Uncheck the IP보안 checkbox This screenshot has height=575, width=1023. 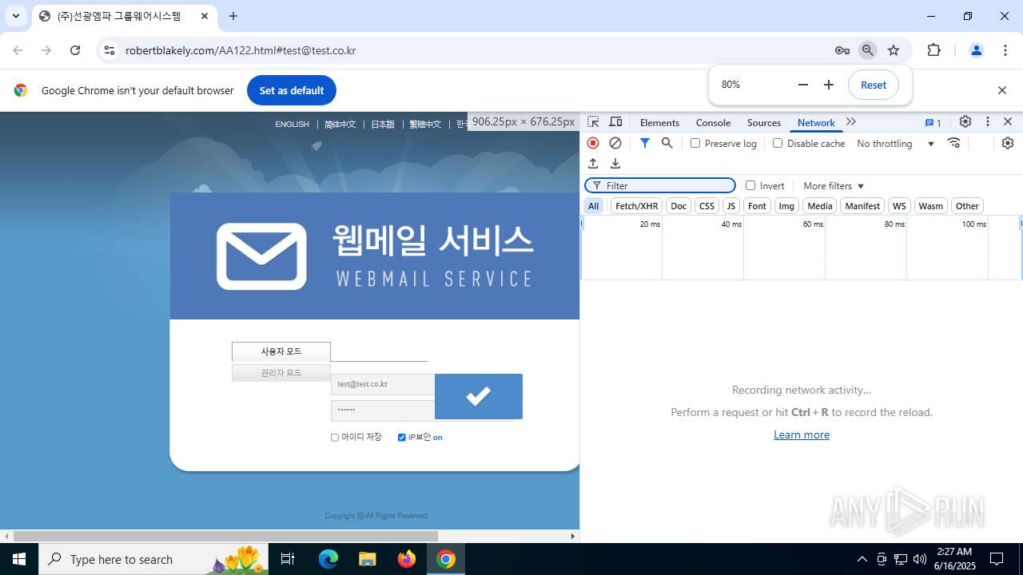(x=402, y=438)
